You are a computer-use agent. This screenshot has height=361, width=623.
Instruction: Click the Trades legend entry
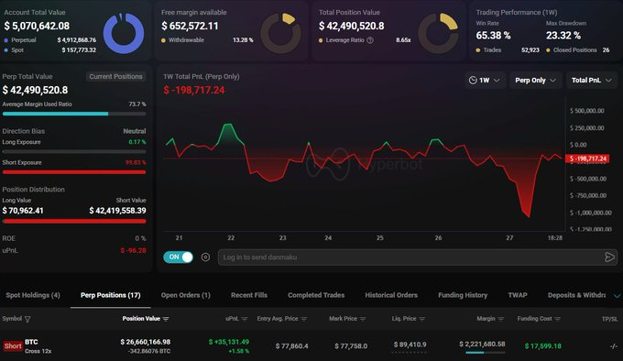click(x=488, y=50)
